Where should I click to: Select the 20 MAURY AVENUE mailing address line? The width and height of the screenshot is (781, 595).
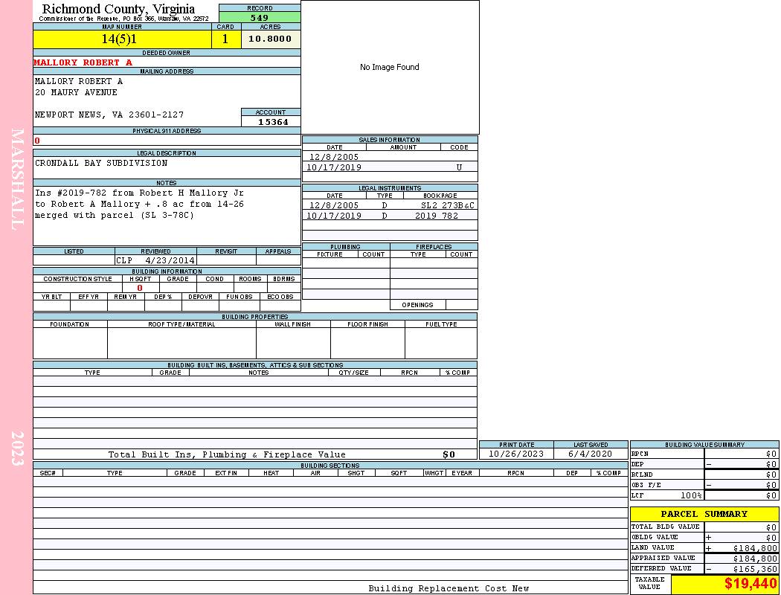76,92
